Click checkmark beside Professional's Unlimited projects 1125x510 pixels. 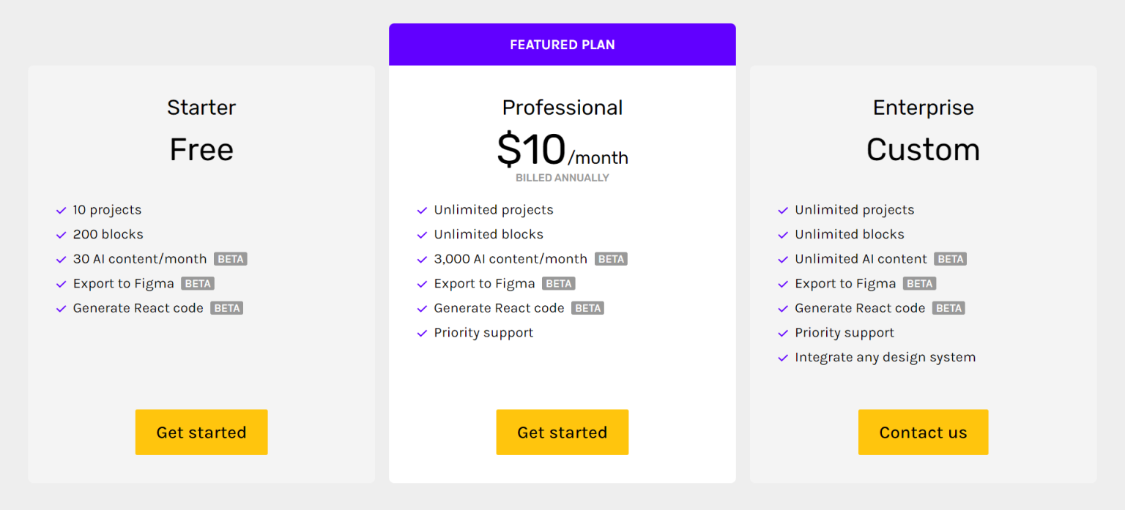click(x=422, y=211)
